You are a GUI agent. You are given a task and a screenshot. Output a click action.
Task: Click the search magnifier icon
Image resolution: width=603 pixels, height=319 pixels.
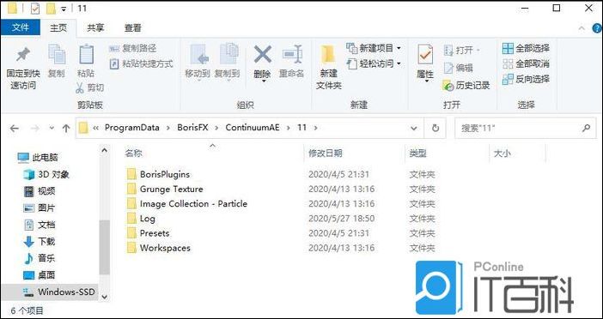pos(586,129)
